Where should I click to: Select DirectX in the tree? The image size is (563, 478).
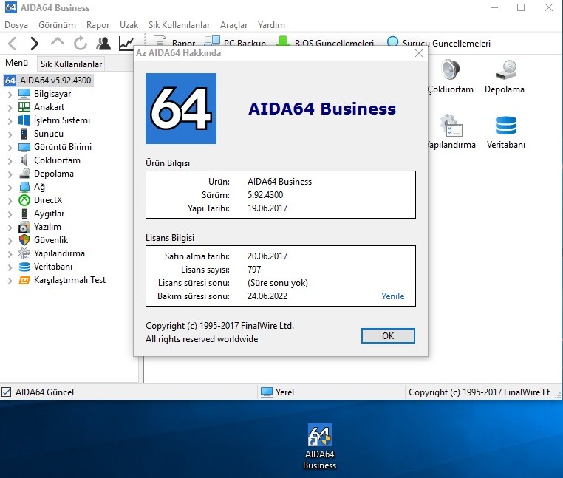pos(48,200)
